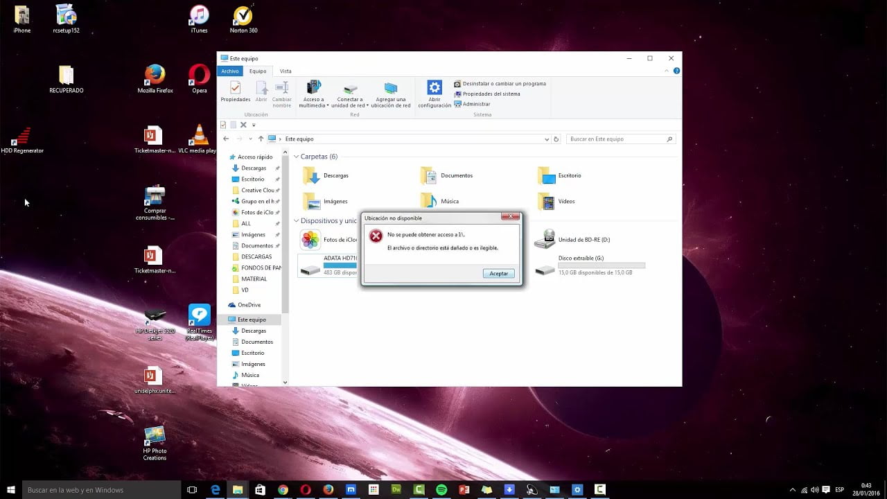Click Buscar en la web y en Windows
The width and height of the screenshot is (887, 499).
[103, 490]
